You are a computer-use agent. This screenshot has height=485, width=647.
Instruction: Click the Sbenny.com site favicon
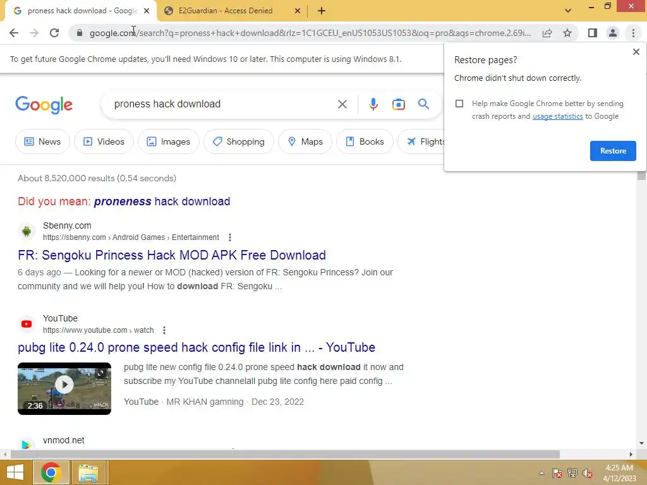[27, 231]
